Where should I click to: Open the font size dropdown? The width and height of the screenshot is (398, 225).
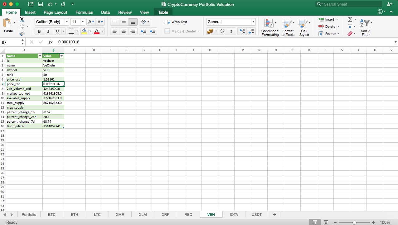click(x=83, y=22)
